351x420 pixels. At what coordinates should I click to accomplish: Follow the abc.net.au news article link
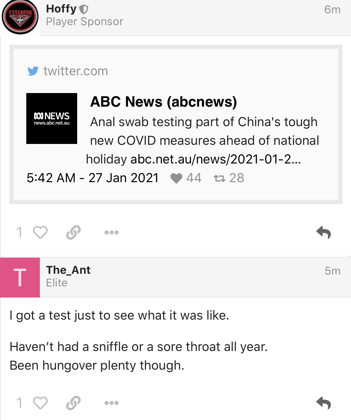pos(216,159)
